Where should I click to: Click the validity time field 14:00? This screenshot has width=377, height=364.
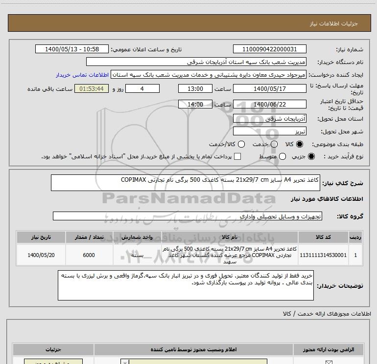195,104
